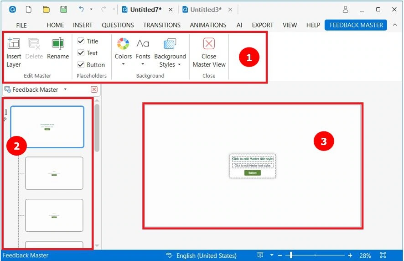Click the application logo icon

[12, 10]
